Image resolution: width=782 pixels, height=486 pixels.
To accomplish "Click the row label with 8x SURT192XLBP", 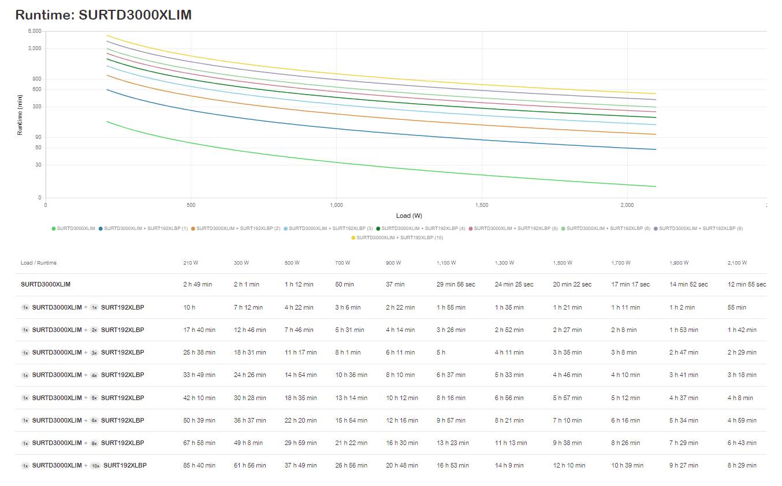I will point(83,443).
